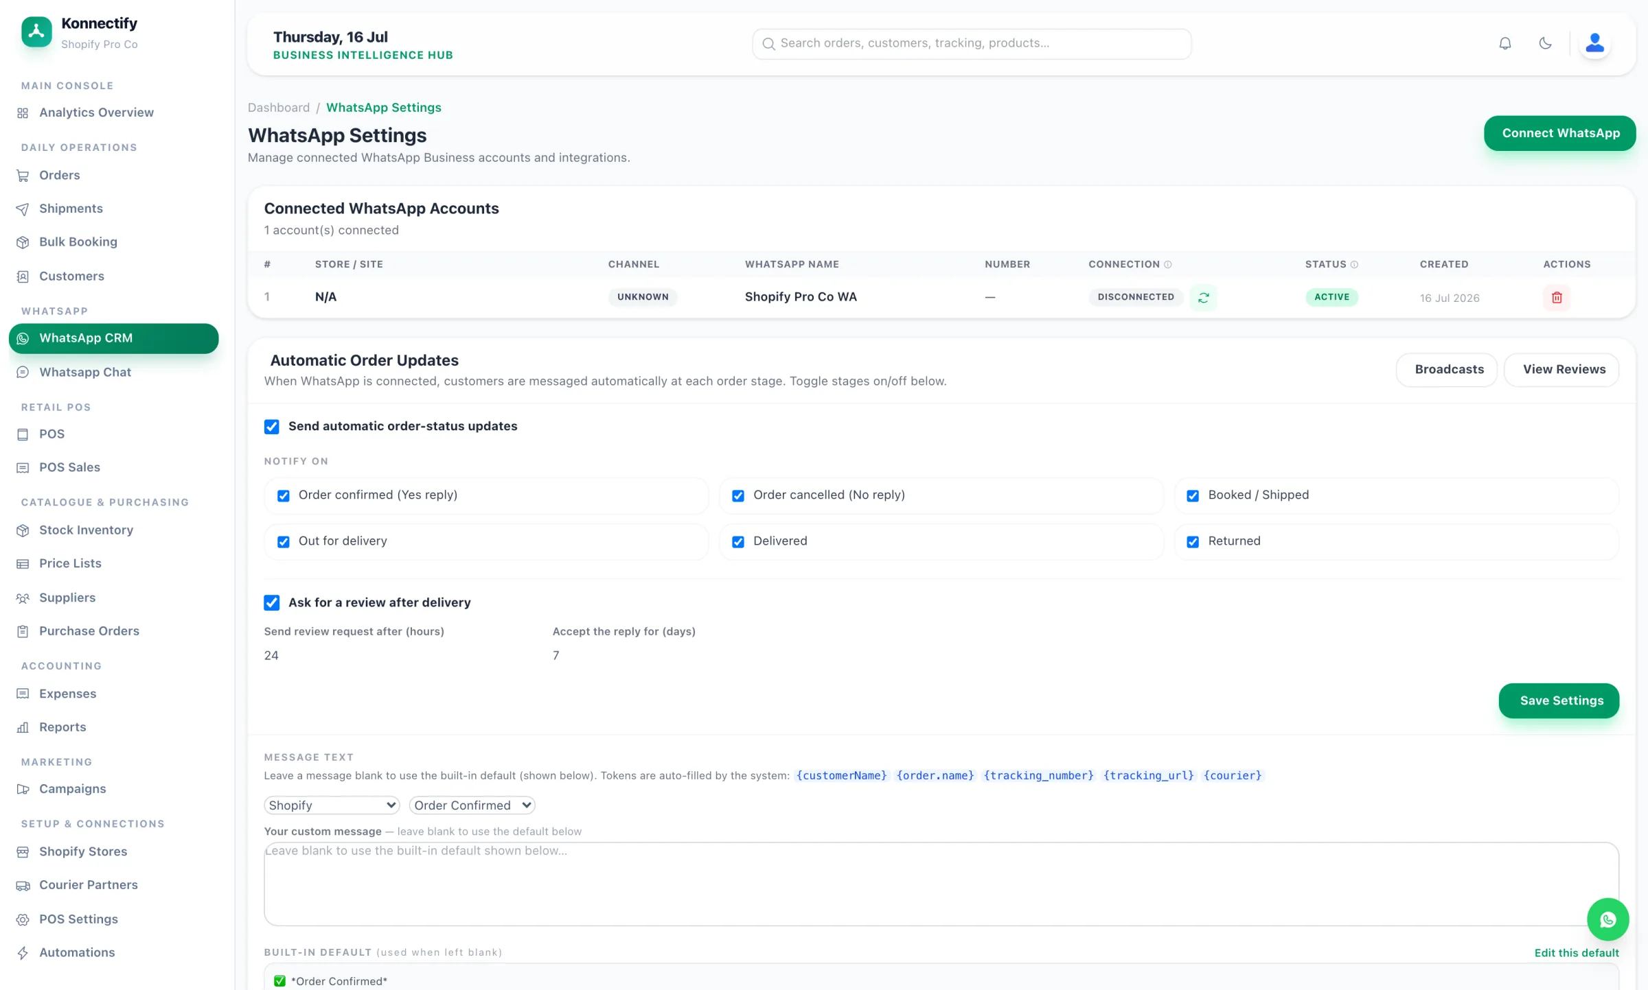
Task: Open notifications bell icon
Action: point(1505,44)
